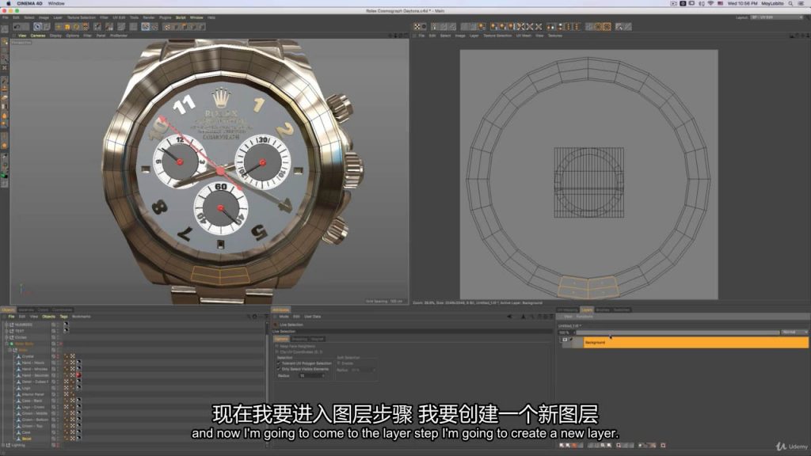This screenshot has width=811, height=456.
Task: Open the Cameras menu in the viewport
Action: [x=38, y=36]
